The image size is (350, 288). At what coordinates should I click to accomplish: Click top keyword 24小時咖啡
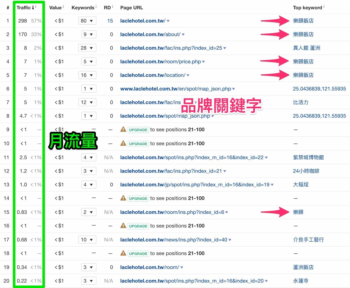(306, 171)
